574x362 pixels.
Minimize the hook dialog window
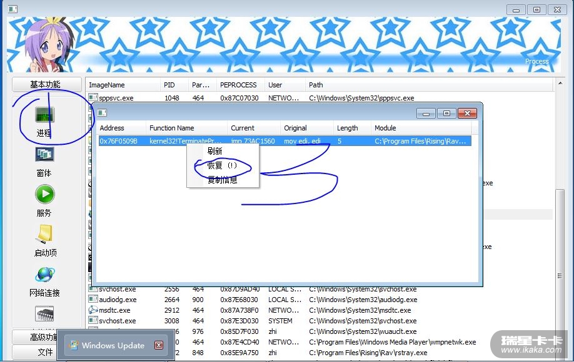(x=426, y=114)
